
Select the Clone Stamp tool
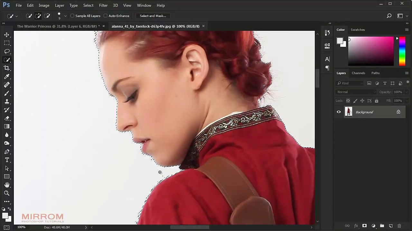pyautogui.click(x=7, y=101)
